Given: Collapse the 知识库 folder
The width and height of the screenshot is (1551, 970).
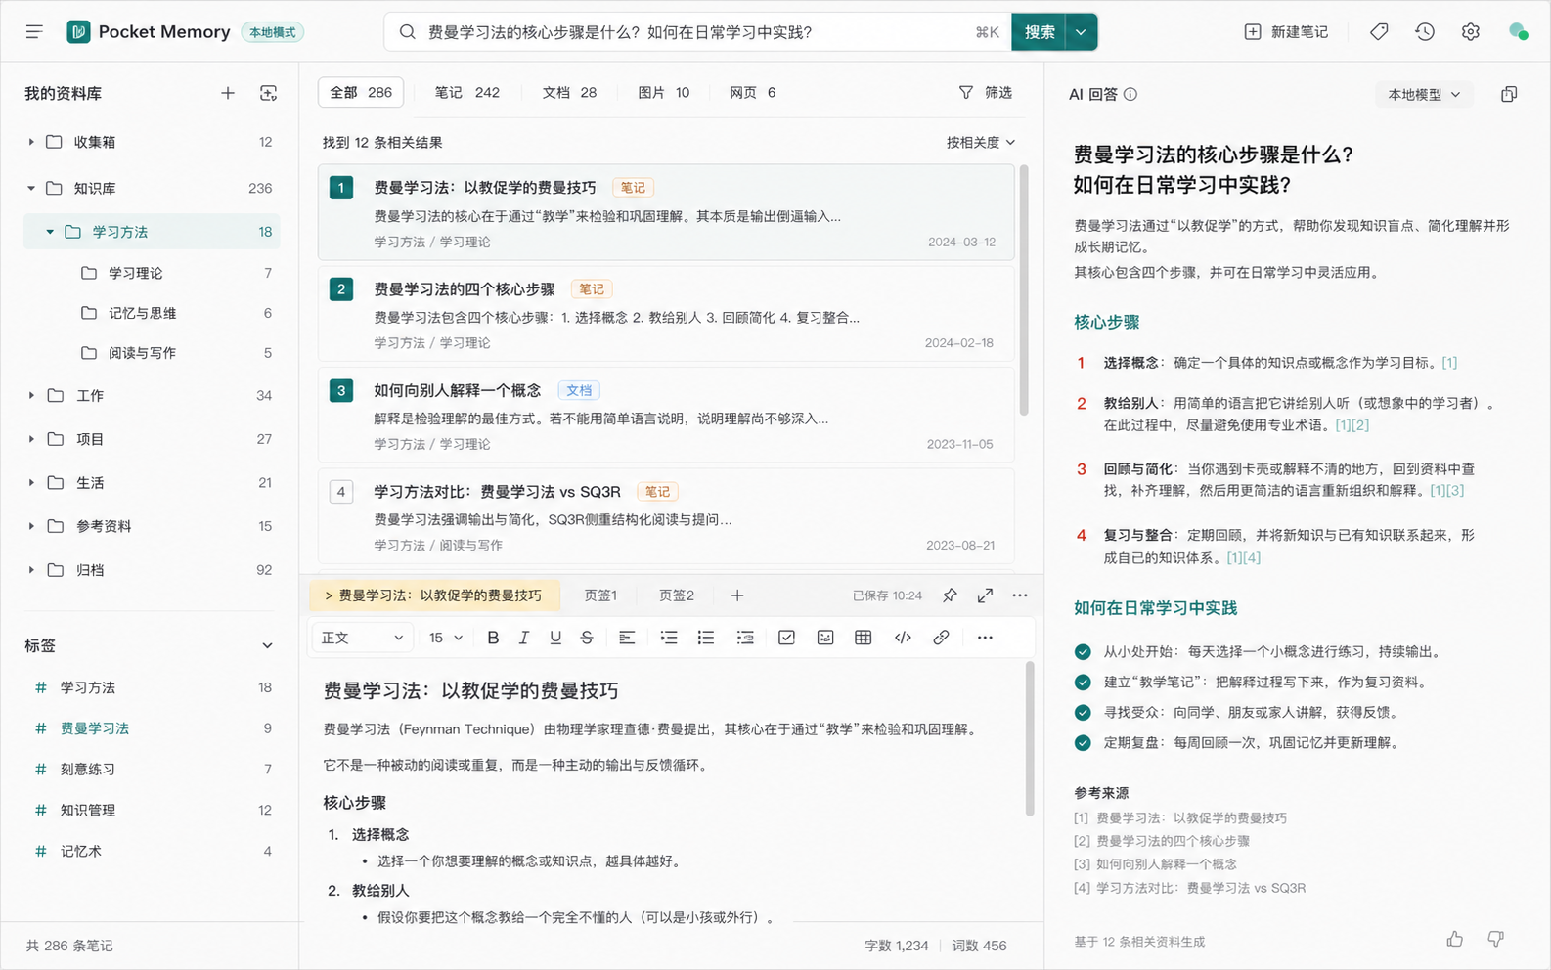Looking at the screenshot, I should tap(31, 188).
